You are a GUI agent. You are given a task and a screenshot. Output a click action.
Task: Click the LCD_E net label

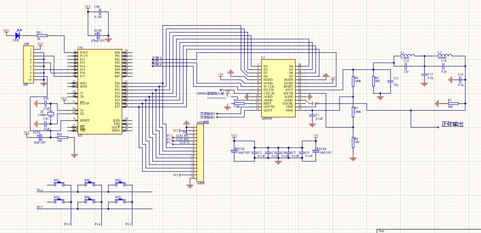[x=184, y=143]
